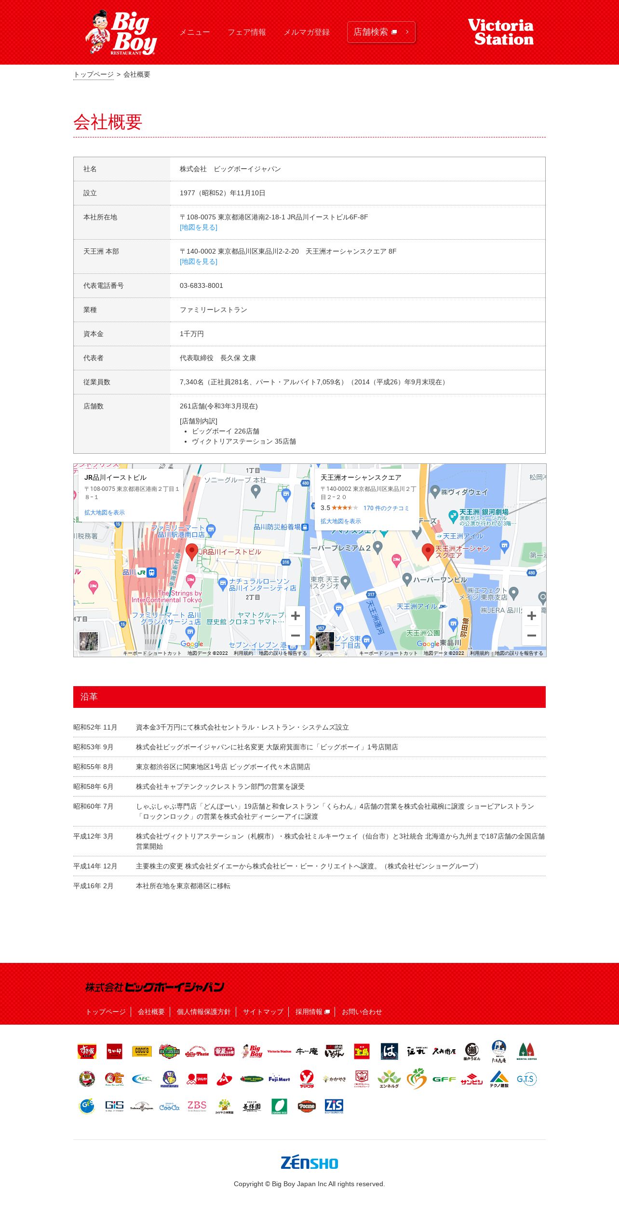619x1218 pixels.
Task: Click the red pin for 天王洲オーシャンスクエア
Action: click(x=428, y=552)
